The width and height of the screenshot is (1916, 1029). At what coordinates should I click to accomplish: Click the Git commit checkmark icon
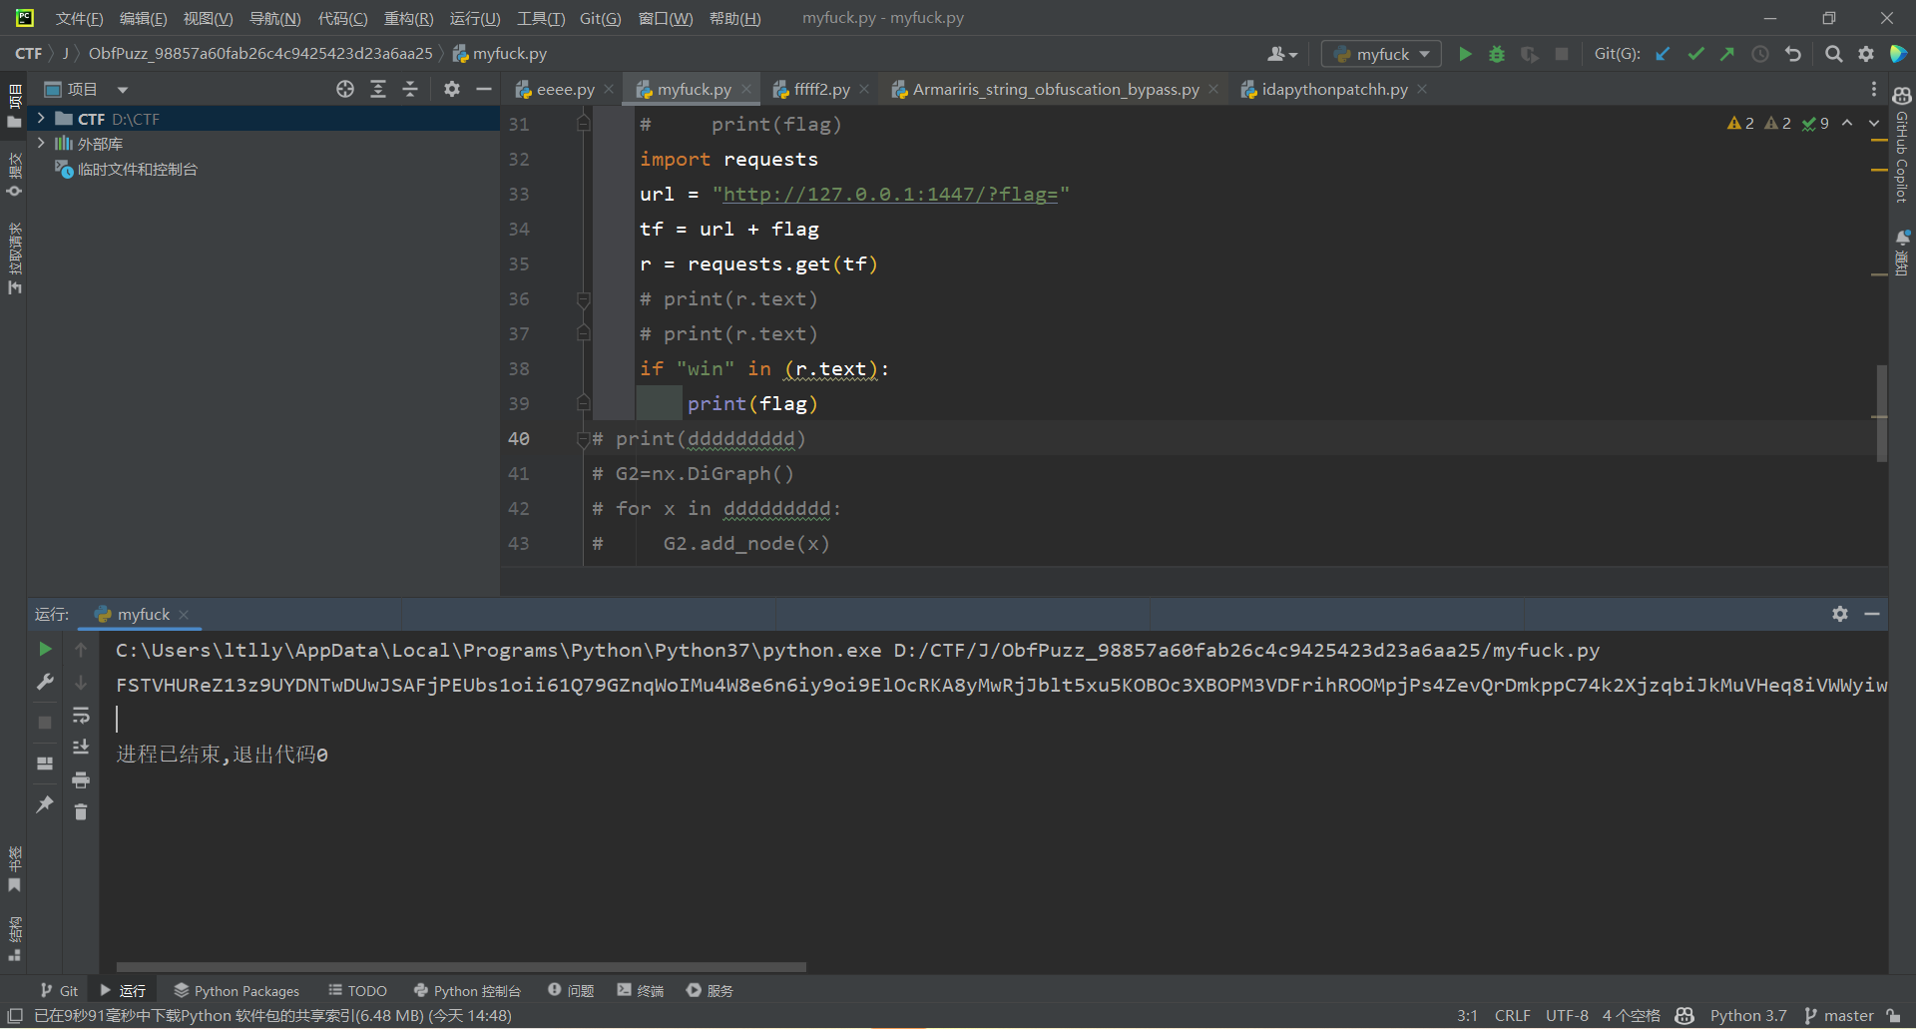click(x=1695, y=54)
